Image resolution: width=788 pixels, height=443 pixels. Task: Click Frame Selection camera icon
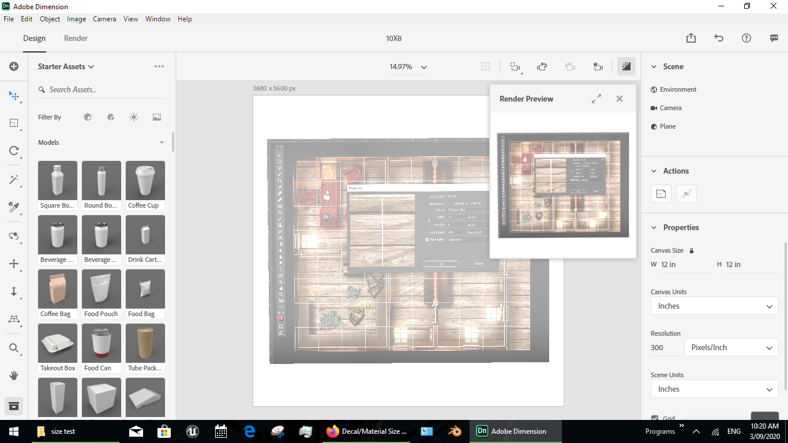515,67
